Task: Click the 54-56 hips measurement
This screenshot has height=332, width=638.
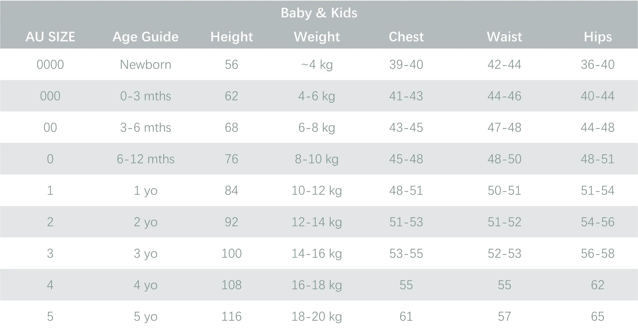Action: (x=598, y=222)
